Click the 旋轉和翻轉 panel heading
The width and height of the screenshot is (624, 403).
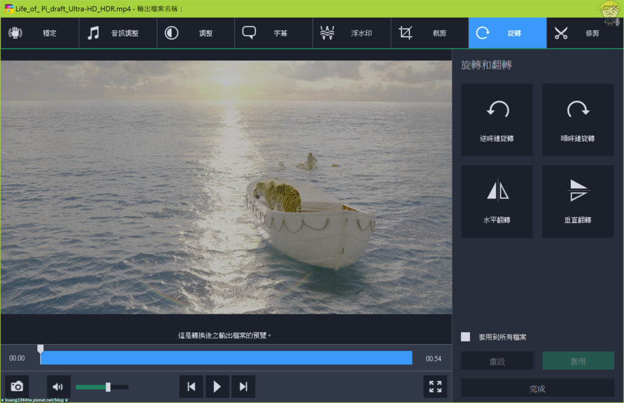pos(486,65)
